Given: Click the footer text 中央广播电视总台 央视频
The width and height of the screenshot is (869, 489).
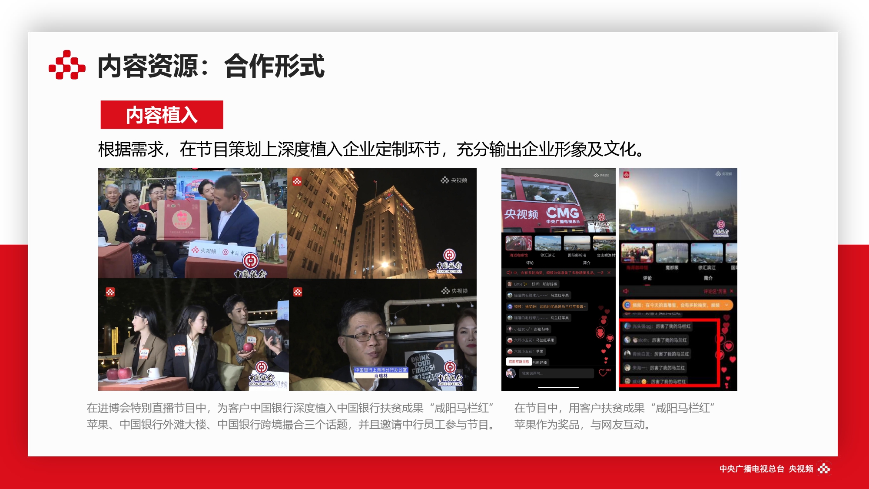Looking at the screenshot, I should point(766,469).
